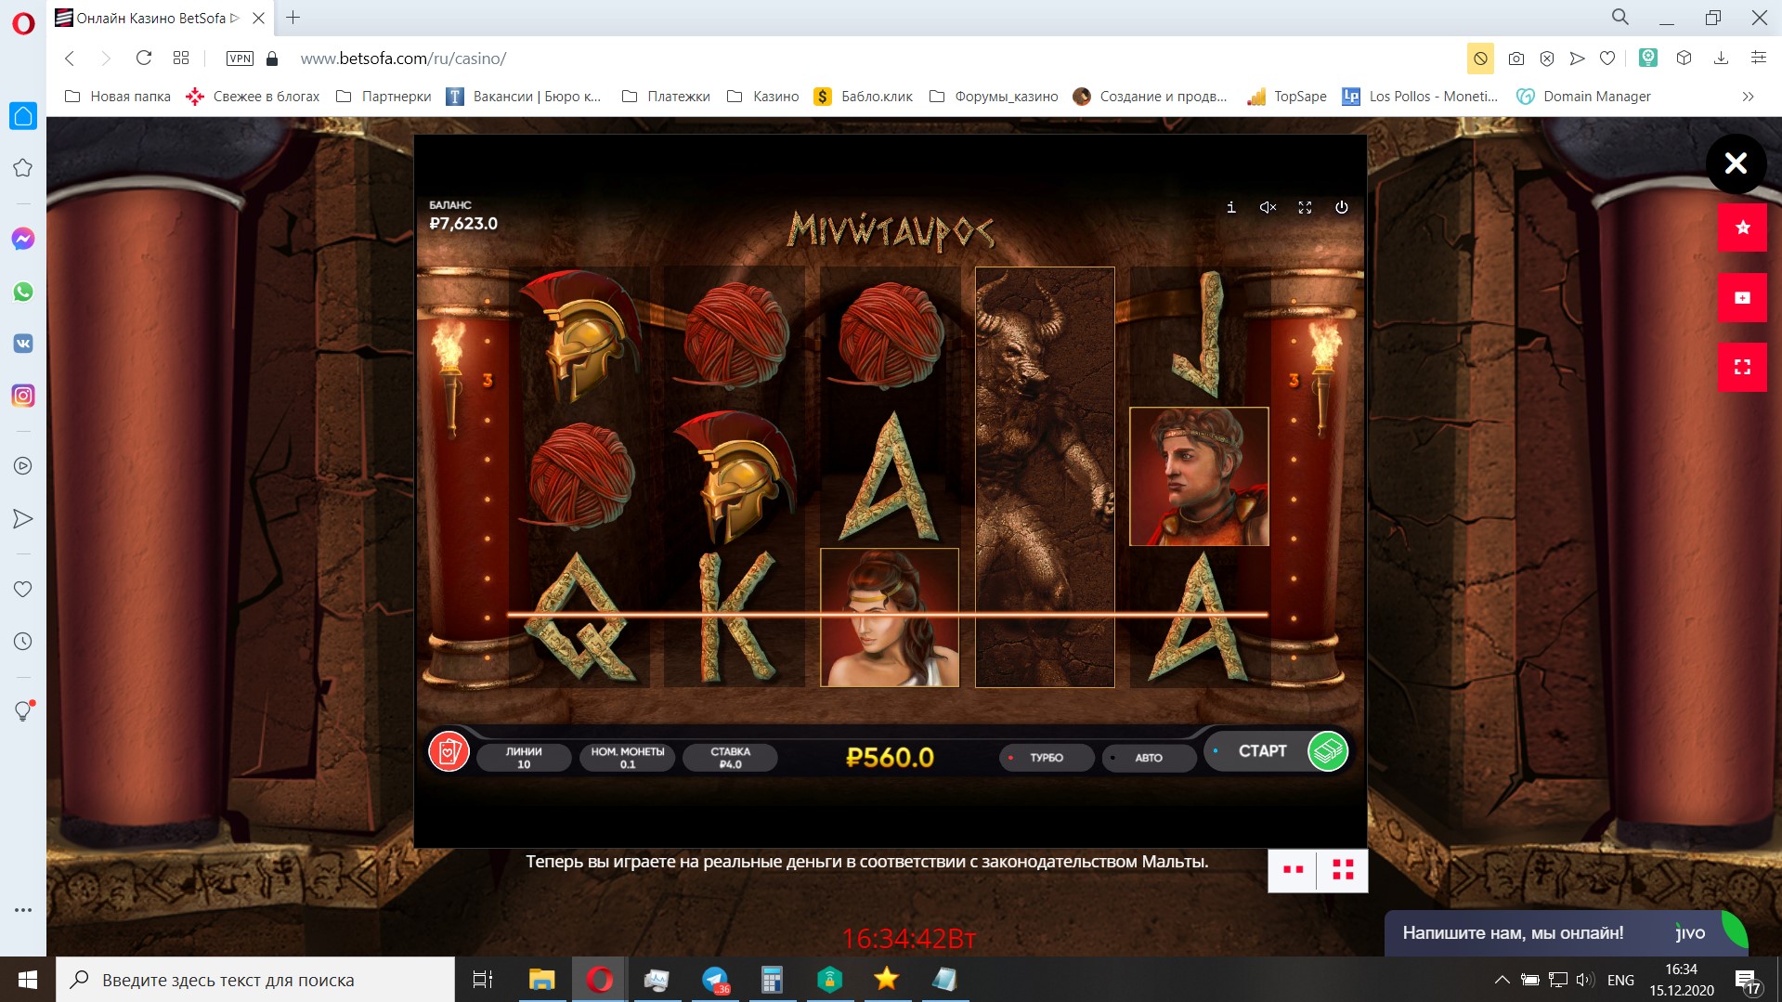Open the red gamble cards button

click(x=449, y=751)
